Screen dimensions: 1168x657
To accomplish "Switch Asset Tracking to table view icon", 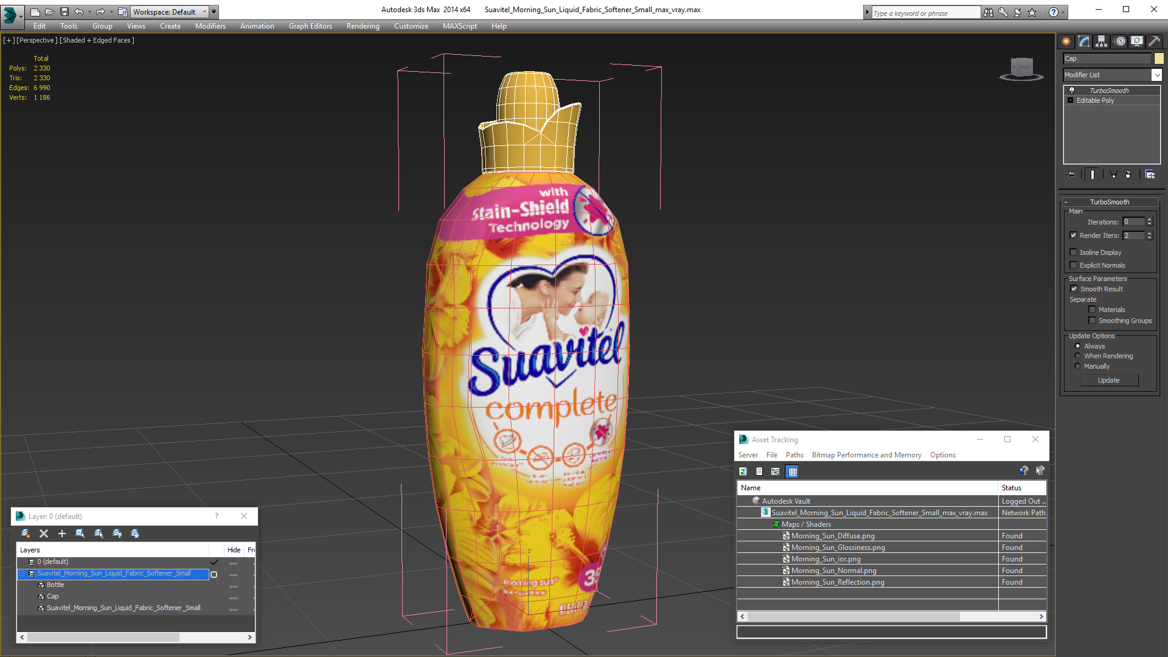I will [x=792, y=471].
